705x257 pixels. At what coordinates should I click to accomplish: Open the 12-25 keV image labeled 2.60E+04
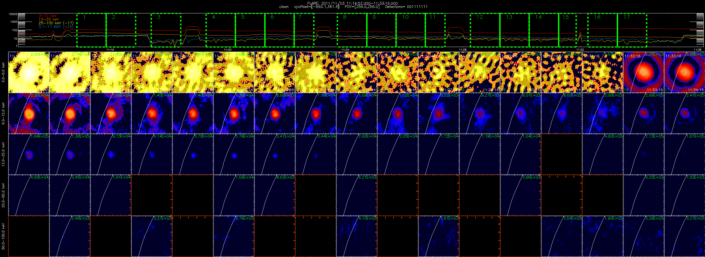pyautogui.click(x=357, y=154)
